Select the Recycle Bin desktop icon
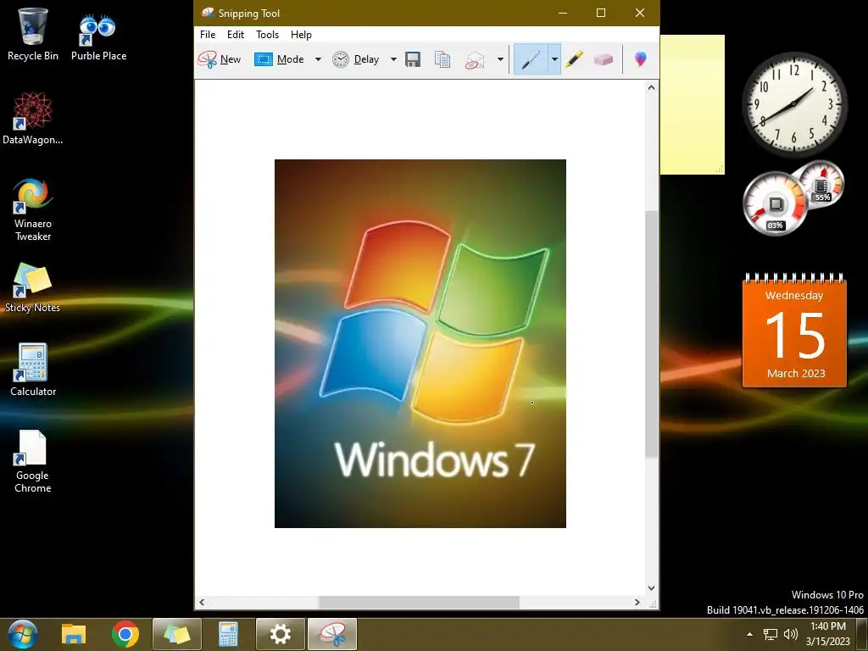 pos(33,34)
